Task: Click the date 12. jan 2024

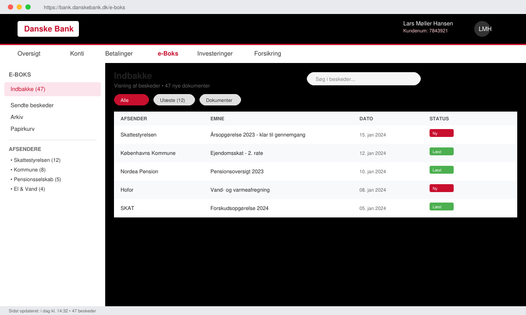Action: pos(373,153)
